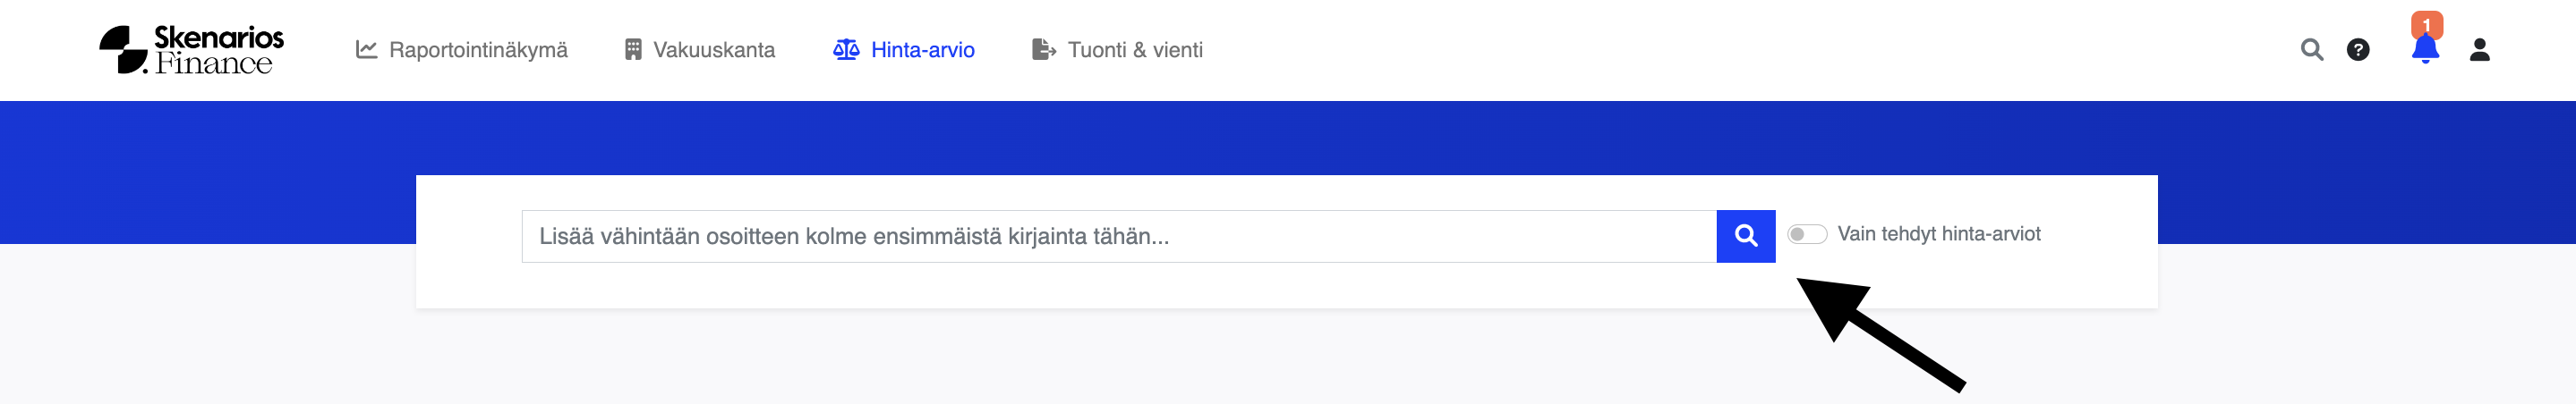Show notifications with the bell icon
Screen dimensions: 2576x404
pyautogui.click(x=2425, y=52)
